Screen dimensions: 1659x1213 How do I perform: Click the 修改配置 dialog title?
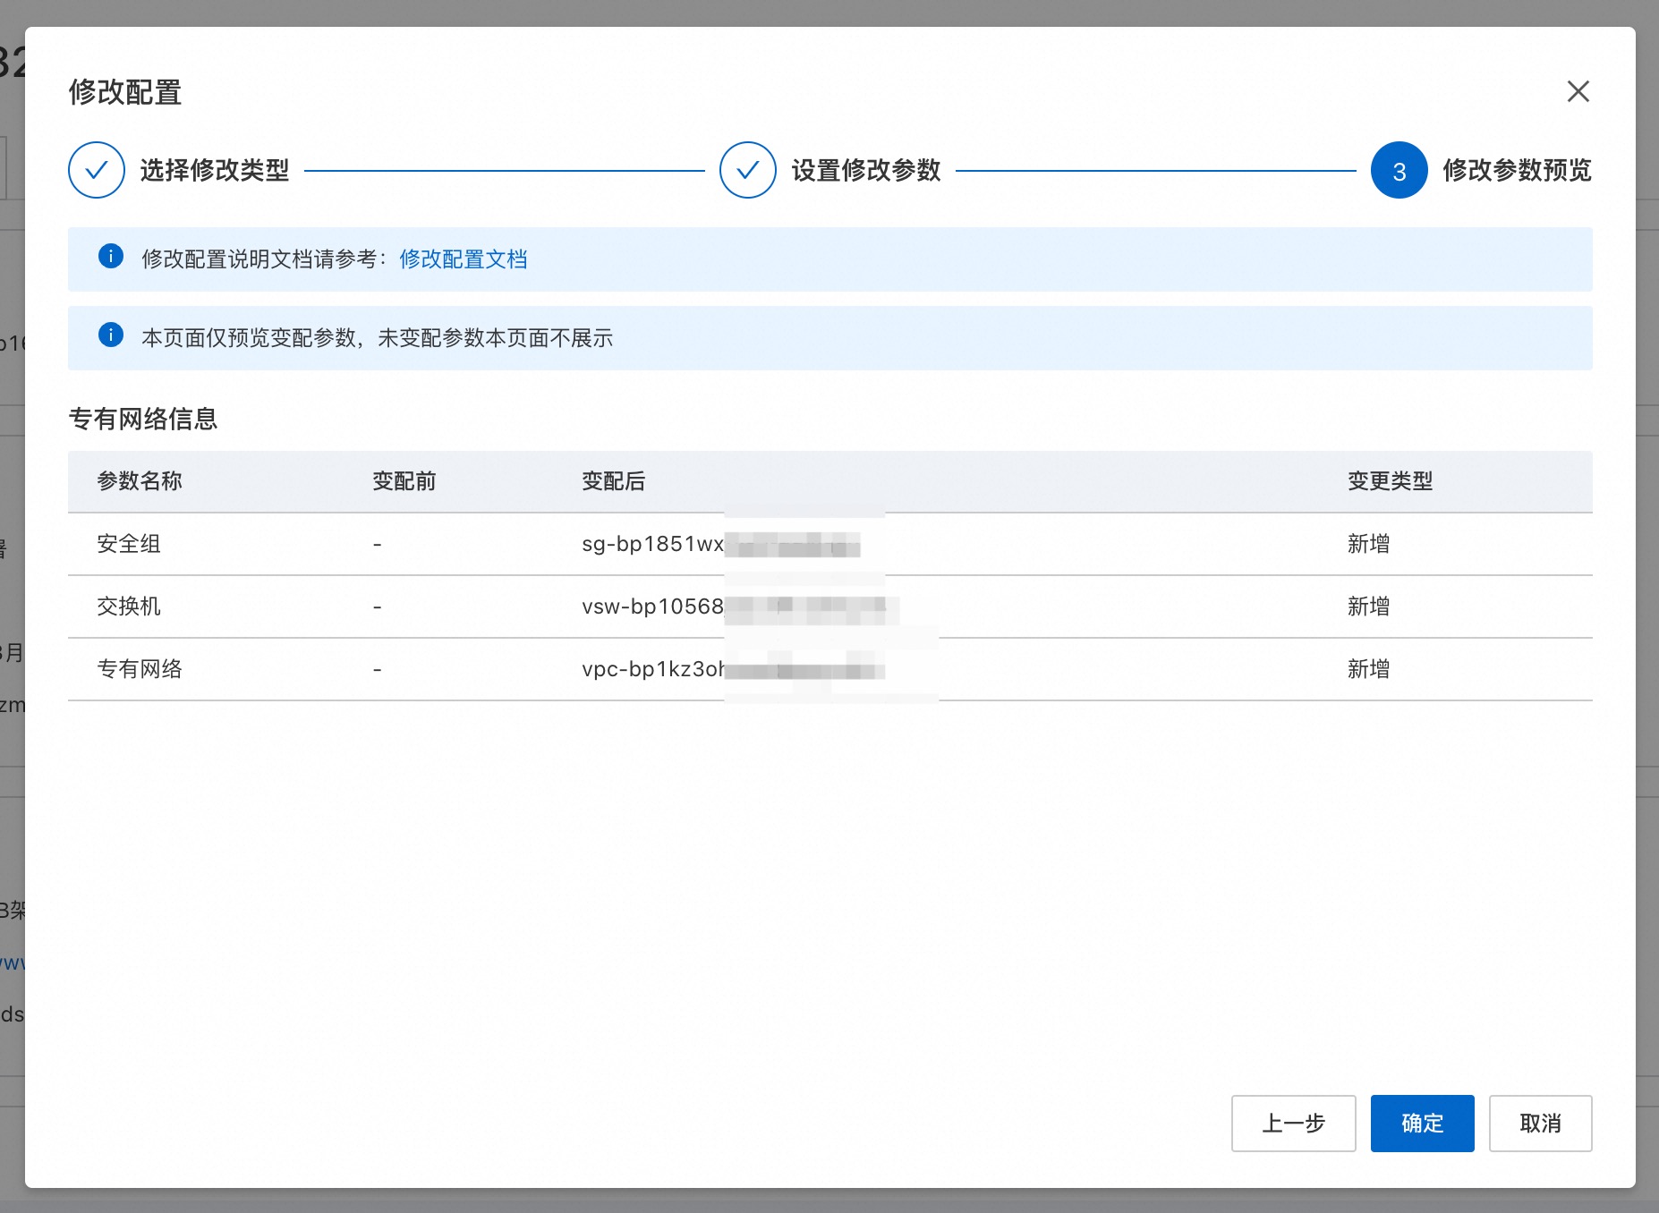(x=125, y=92)
